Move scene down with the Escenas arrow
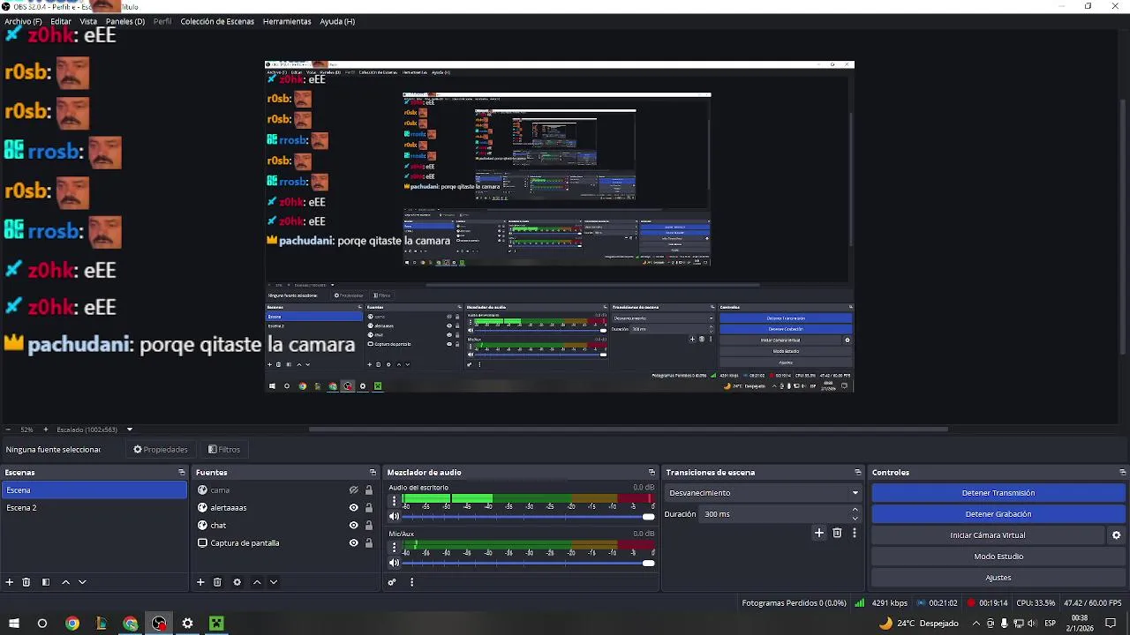 coord(82,582)
